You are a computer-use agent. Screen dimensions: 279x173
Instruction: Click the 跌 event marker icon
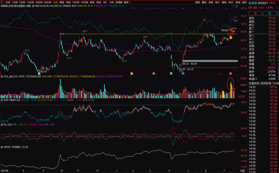[171, 73]
